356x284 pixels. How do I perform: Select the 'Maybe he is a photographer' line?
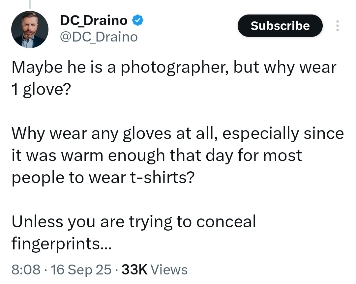(174, 68)
